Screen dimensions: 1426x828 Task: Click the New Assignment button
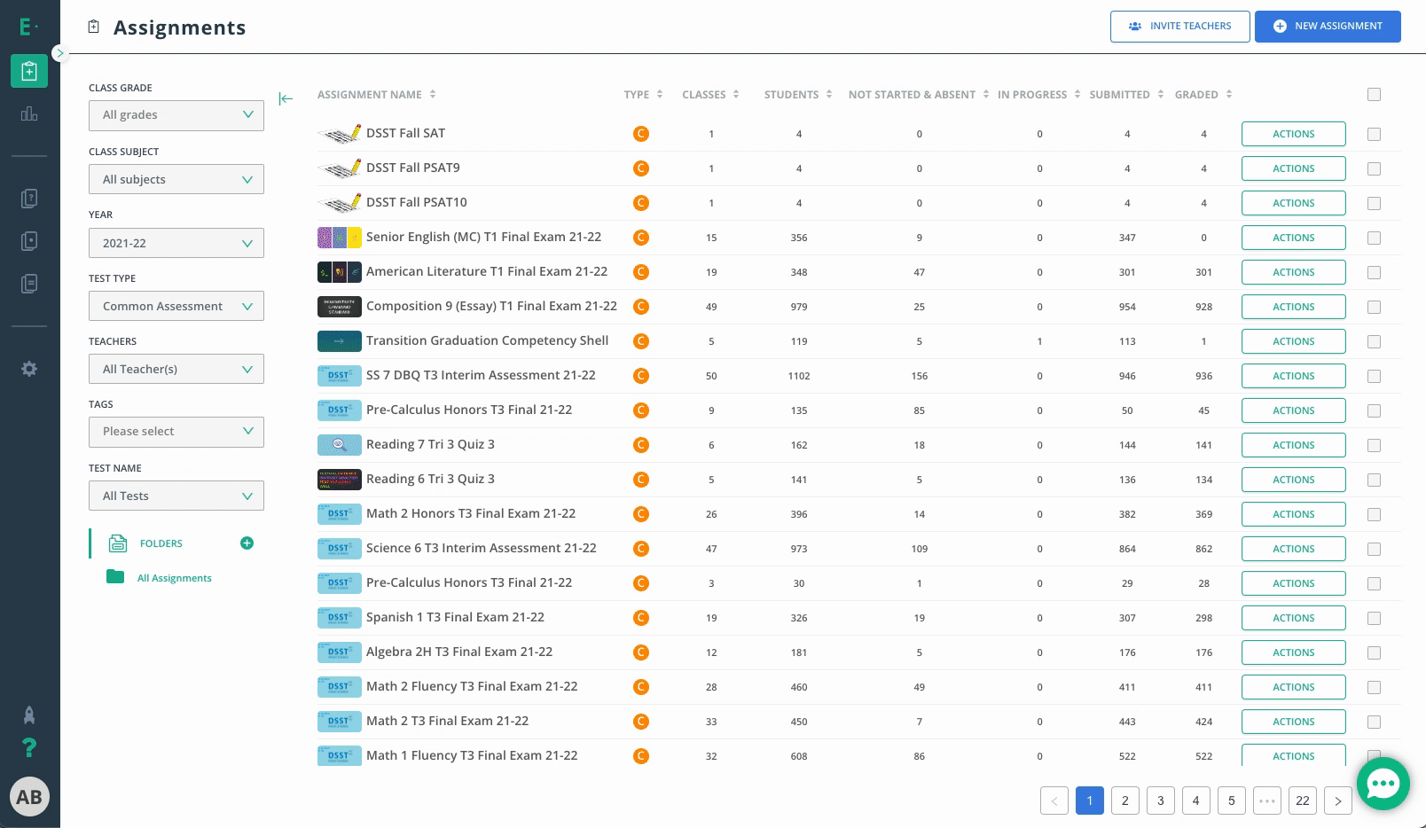click(x=1328, y=27)
